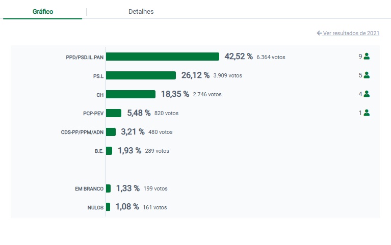Click the person icon beside PPD/PSD.IL.PAN's 9 seats
The height and width of the screenshot is (245, 391).
click(x=367, y=57)
